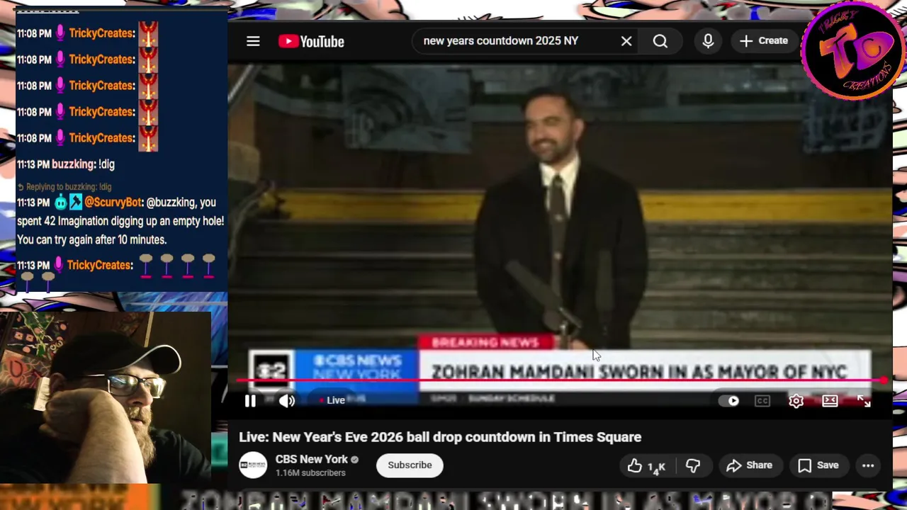The image size is (907, 510).
Task: Click the webcam overlay feed
Action: click(x=106, y=397)
